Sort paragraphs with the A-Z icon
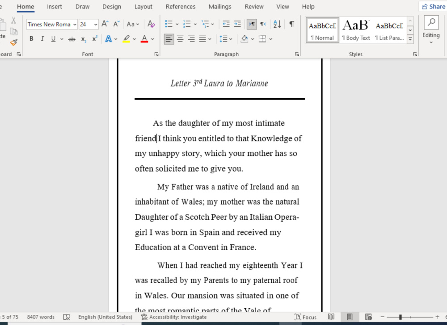 (277, 24)
